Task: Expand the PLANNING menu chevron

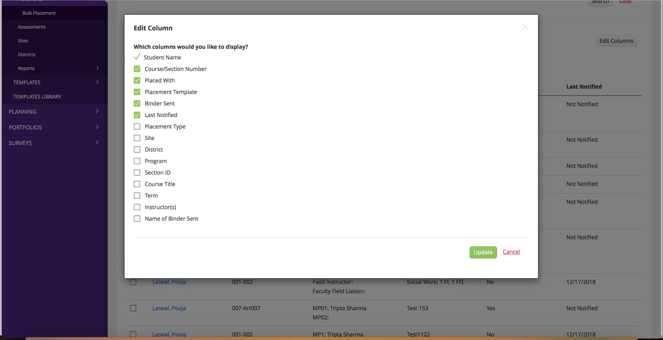Action: [x=97, y=111]
